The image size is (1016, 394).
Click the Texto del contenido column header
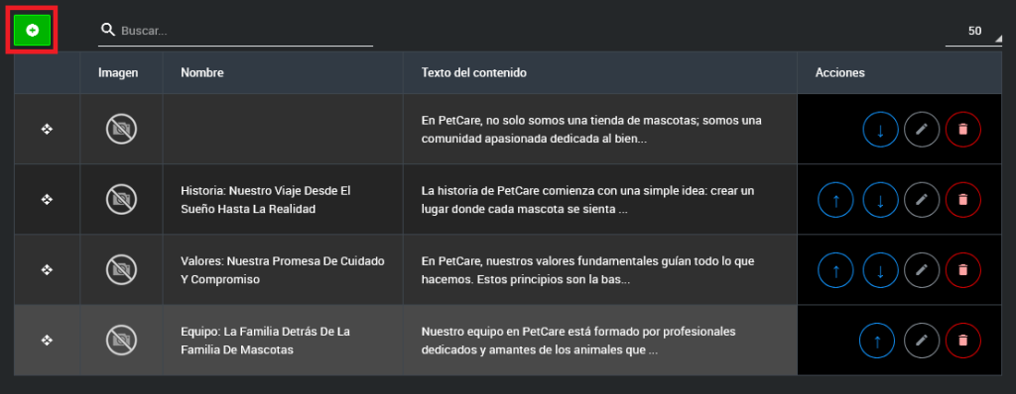coord(473,73)
